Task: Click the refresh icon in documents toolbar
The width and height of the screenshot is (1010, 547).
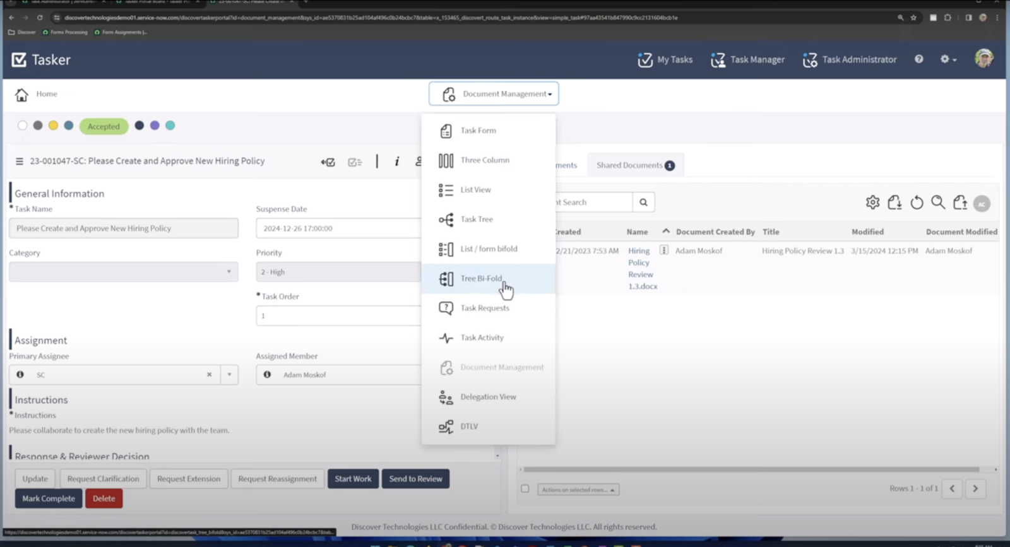Action: tap(917, 203)
